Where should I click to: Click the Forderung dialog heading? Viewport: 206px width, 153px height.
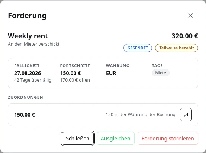[27, 16]
